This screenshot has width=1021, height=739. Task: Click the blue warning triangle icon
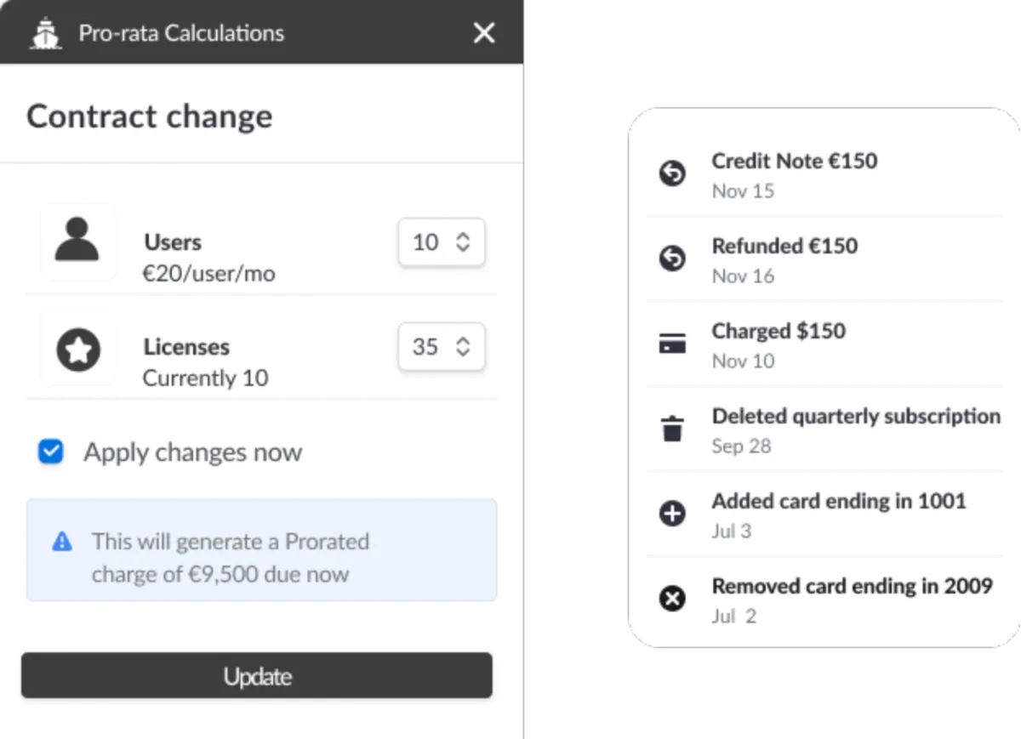[x=62, y=542]
